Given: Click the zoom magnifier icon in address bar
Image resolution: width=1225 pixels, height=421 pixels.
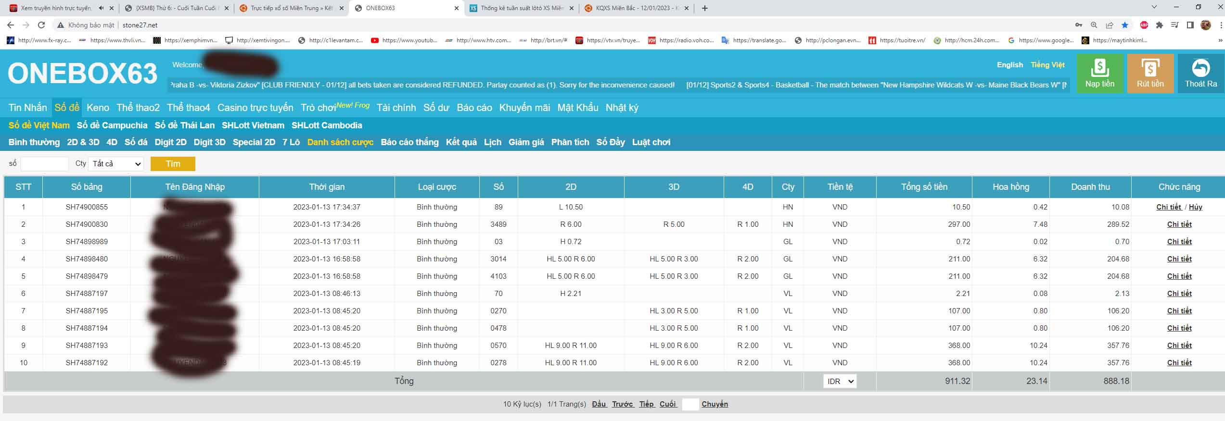Looking at the screenshot, I should 1094,25.
